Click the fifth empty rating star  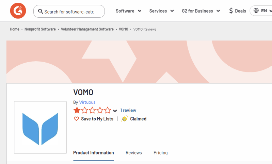(x=108, y=110)
